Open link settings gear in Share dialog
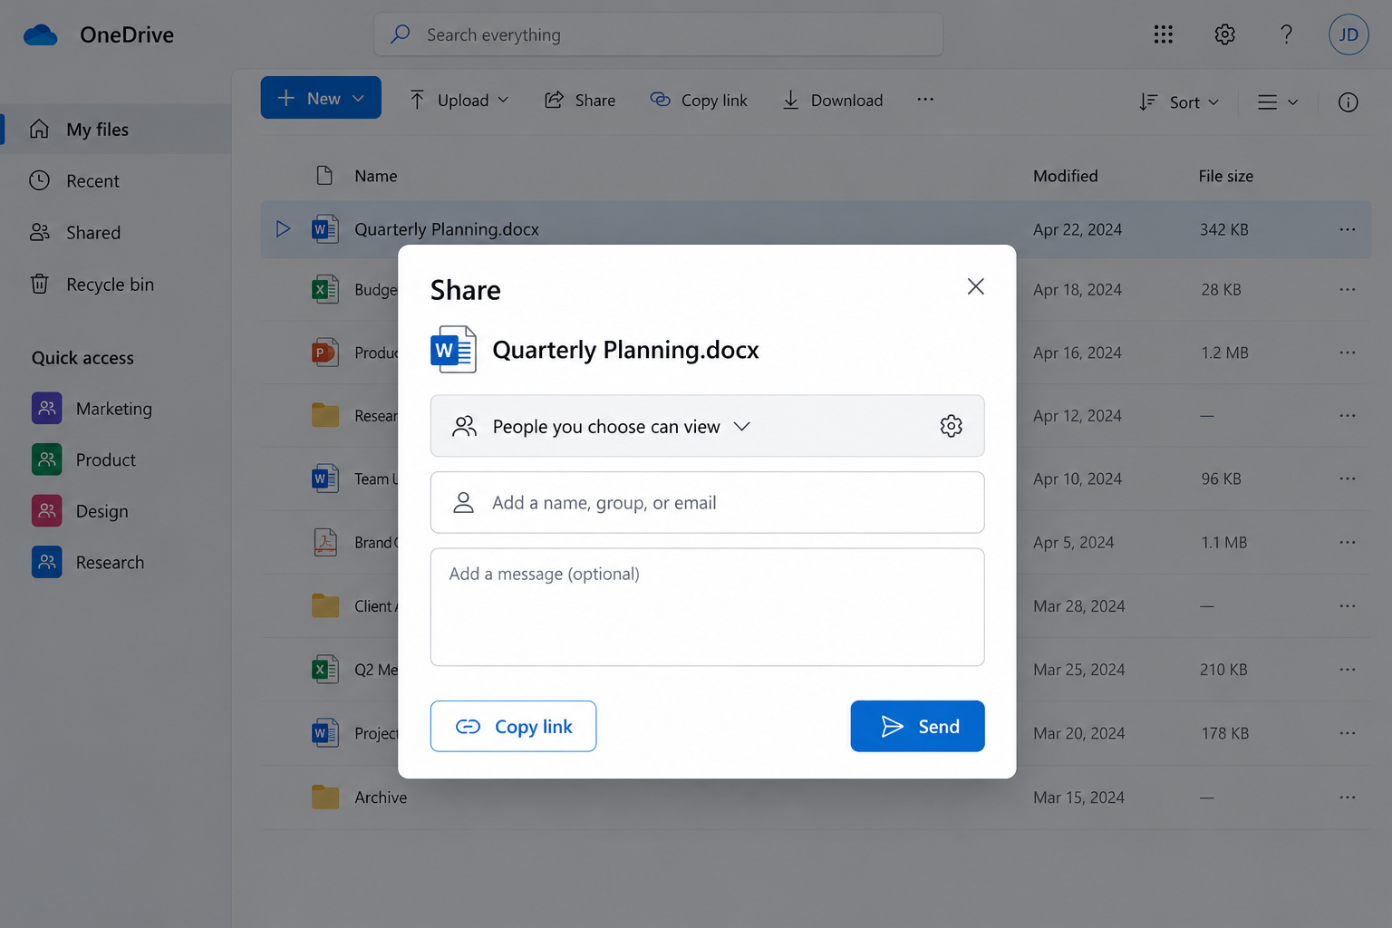1392x928 pixels. pyautogui.click(x=951, y=426)
